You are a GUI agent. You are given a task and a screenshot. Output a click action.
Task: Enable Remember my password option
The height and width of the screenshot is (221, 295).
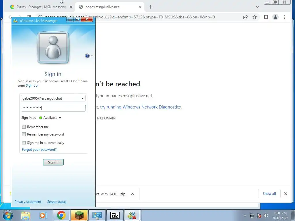[24, 134]
